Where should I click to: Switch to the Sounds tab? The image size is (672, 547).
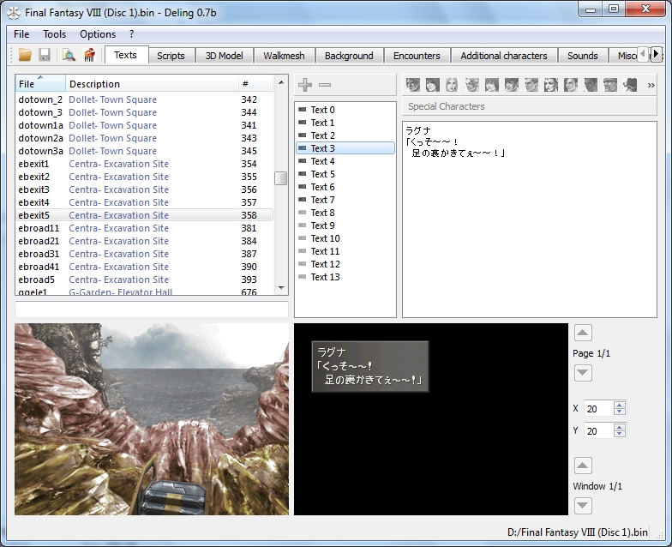pyautogui.click(x=583, y=56)
